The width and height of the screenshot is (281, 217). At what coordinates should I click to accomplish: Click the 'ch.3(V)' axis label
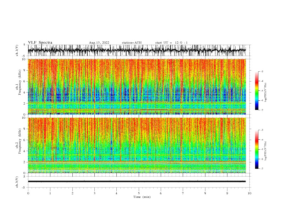click(x=17, y=182)
